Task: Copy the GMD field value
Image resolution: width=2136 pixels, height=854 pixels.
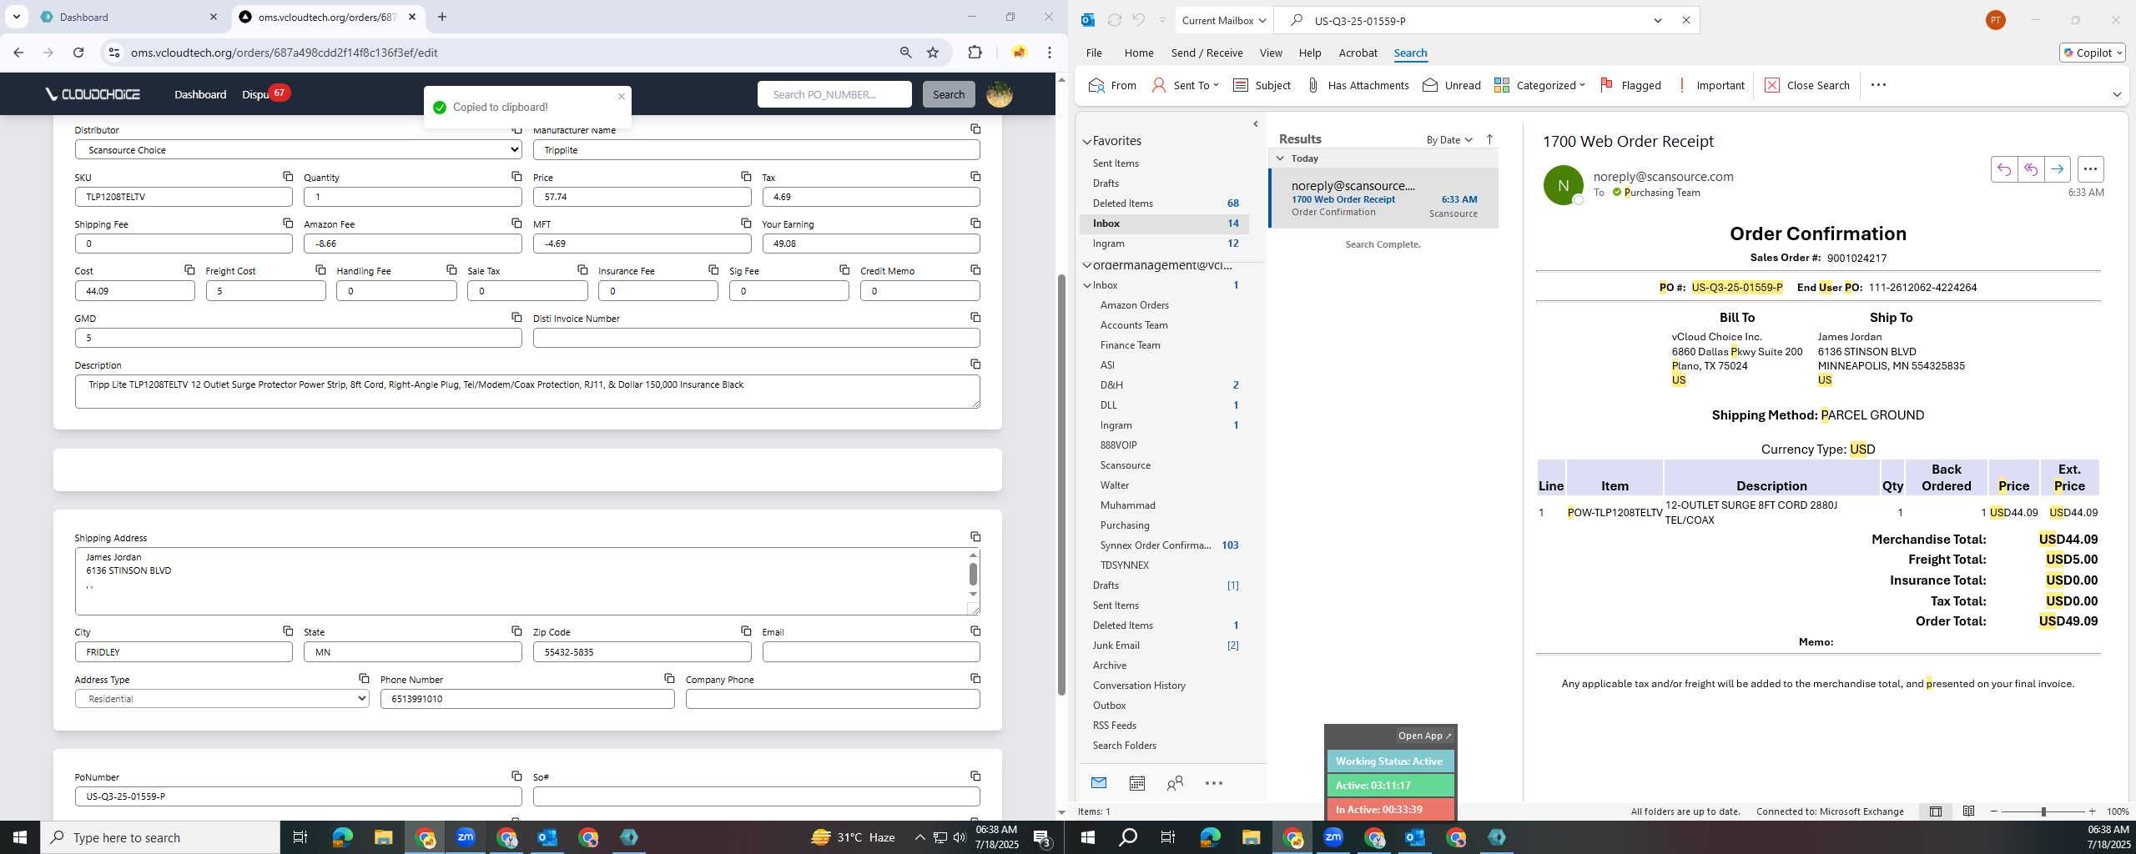Action: click(516, 317)
